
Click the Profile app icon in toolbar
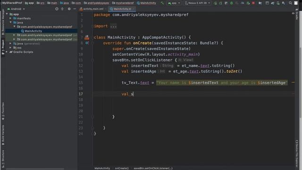point(242,3)
